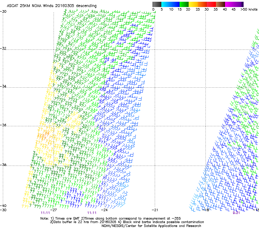Image resolution: width=259 pixels, height=228 pixels.
Task: Click the latitude label '-36' on left axis
Action: pyautogui.click(x=3, y=125)
